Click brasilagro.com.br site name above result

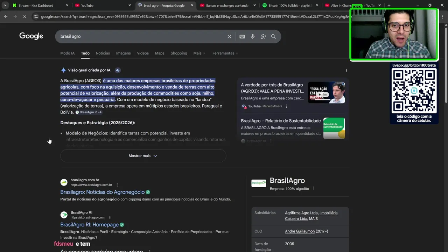point(85,180)
